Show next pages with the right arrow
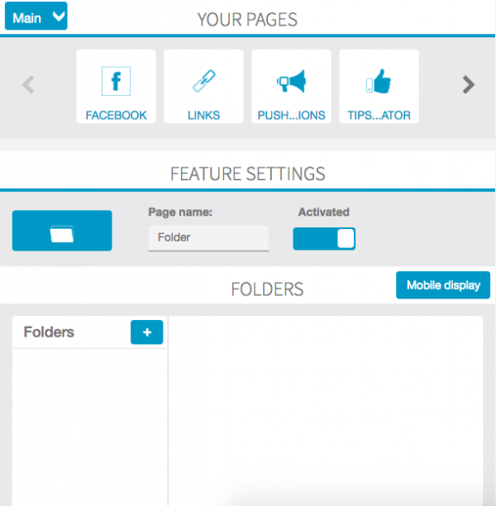Image resolution: width=496 pixels, height=506 pixels. pyautogui.click(x=468, y=84)
